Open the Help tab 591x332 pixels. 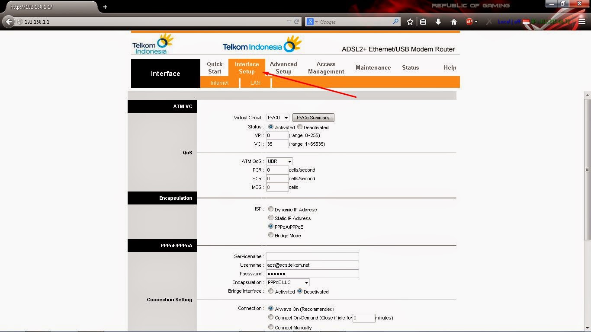pos(450,67)
